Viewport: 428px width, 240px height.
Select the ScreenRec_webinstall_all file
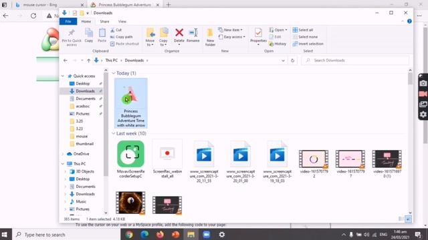tap(167, 159)
